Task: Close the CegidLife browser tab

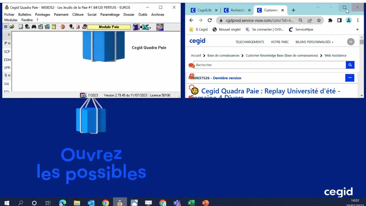Action: click(x=216, y=10)
